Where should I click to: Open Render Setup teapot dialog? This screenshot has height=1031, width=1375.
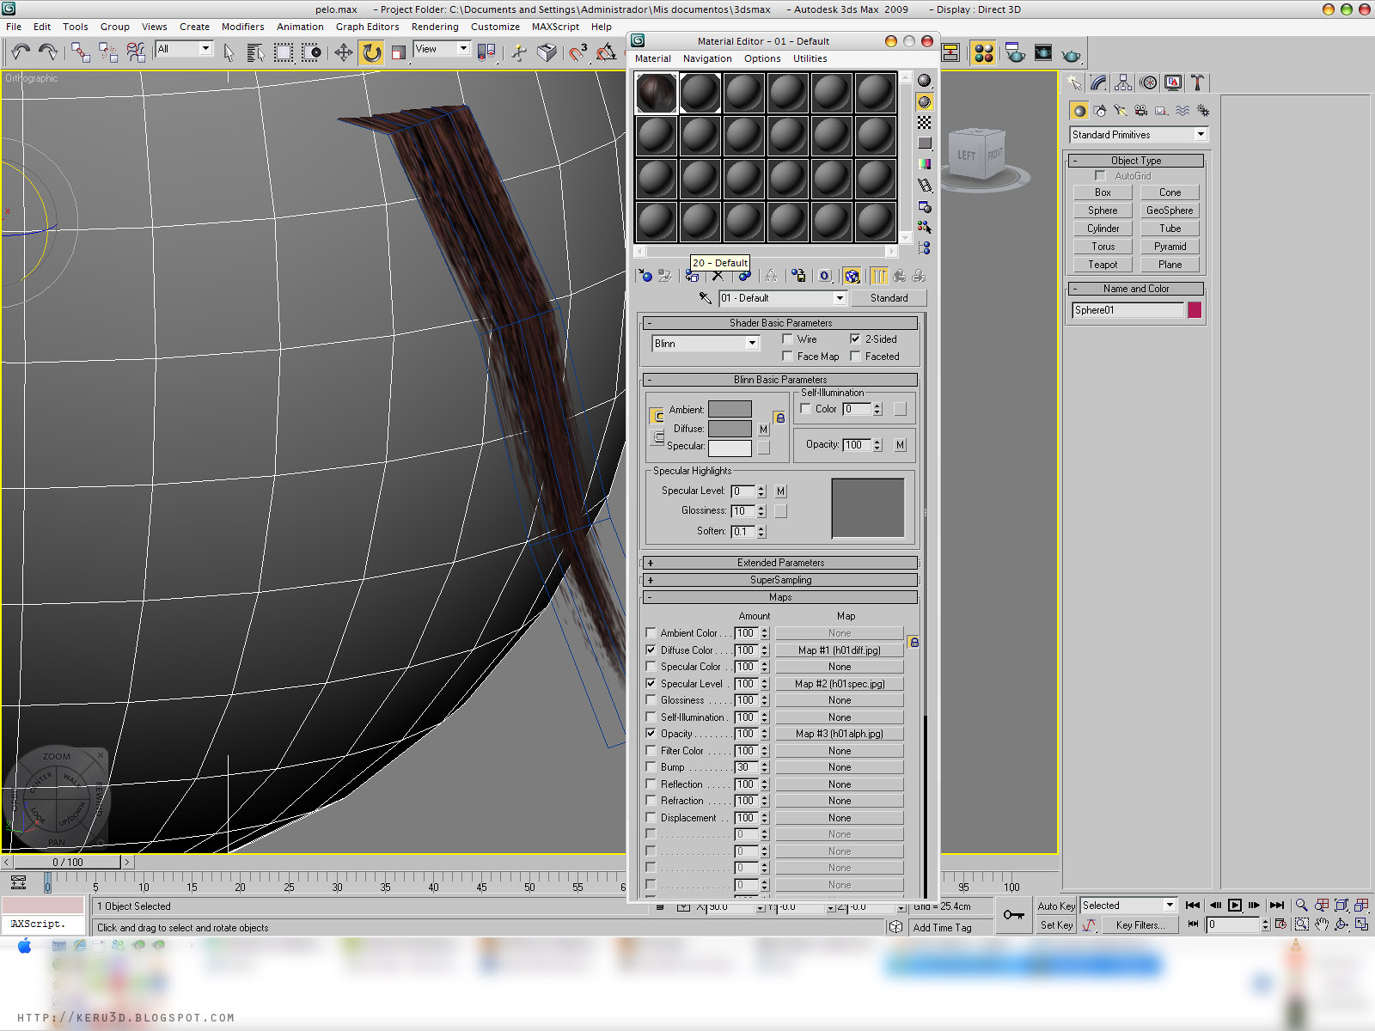pos(1015,53)
